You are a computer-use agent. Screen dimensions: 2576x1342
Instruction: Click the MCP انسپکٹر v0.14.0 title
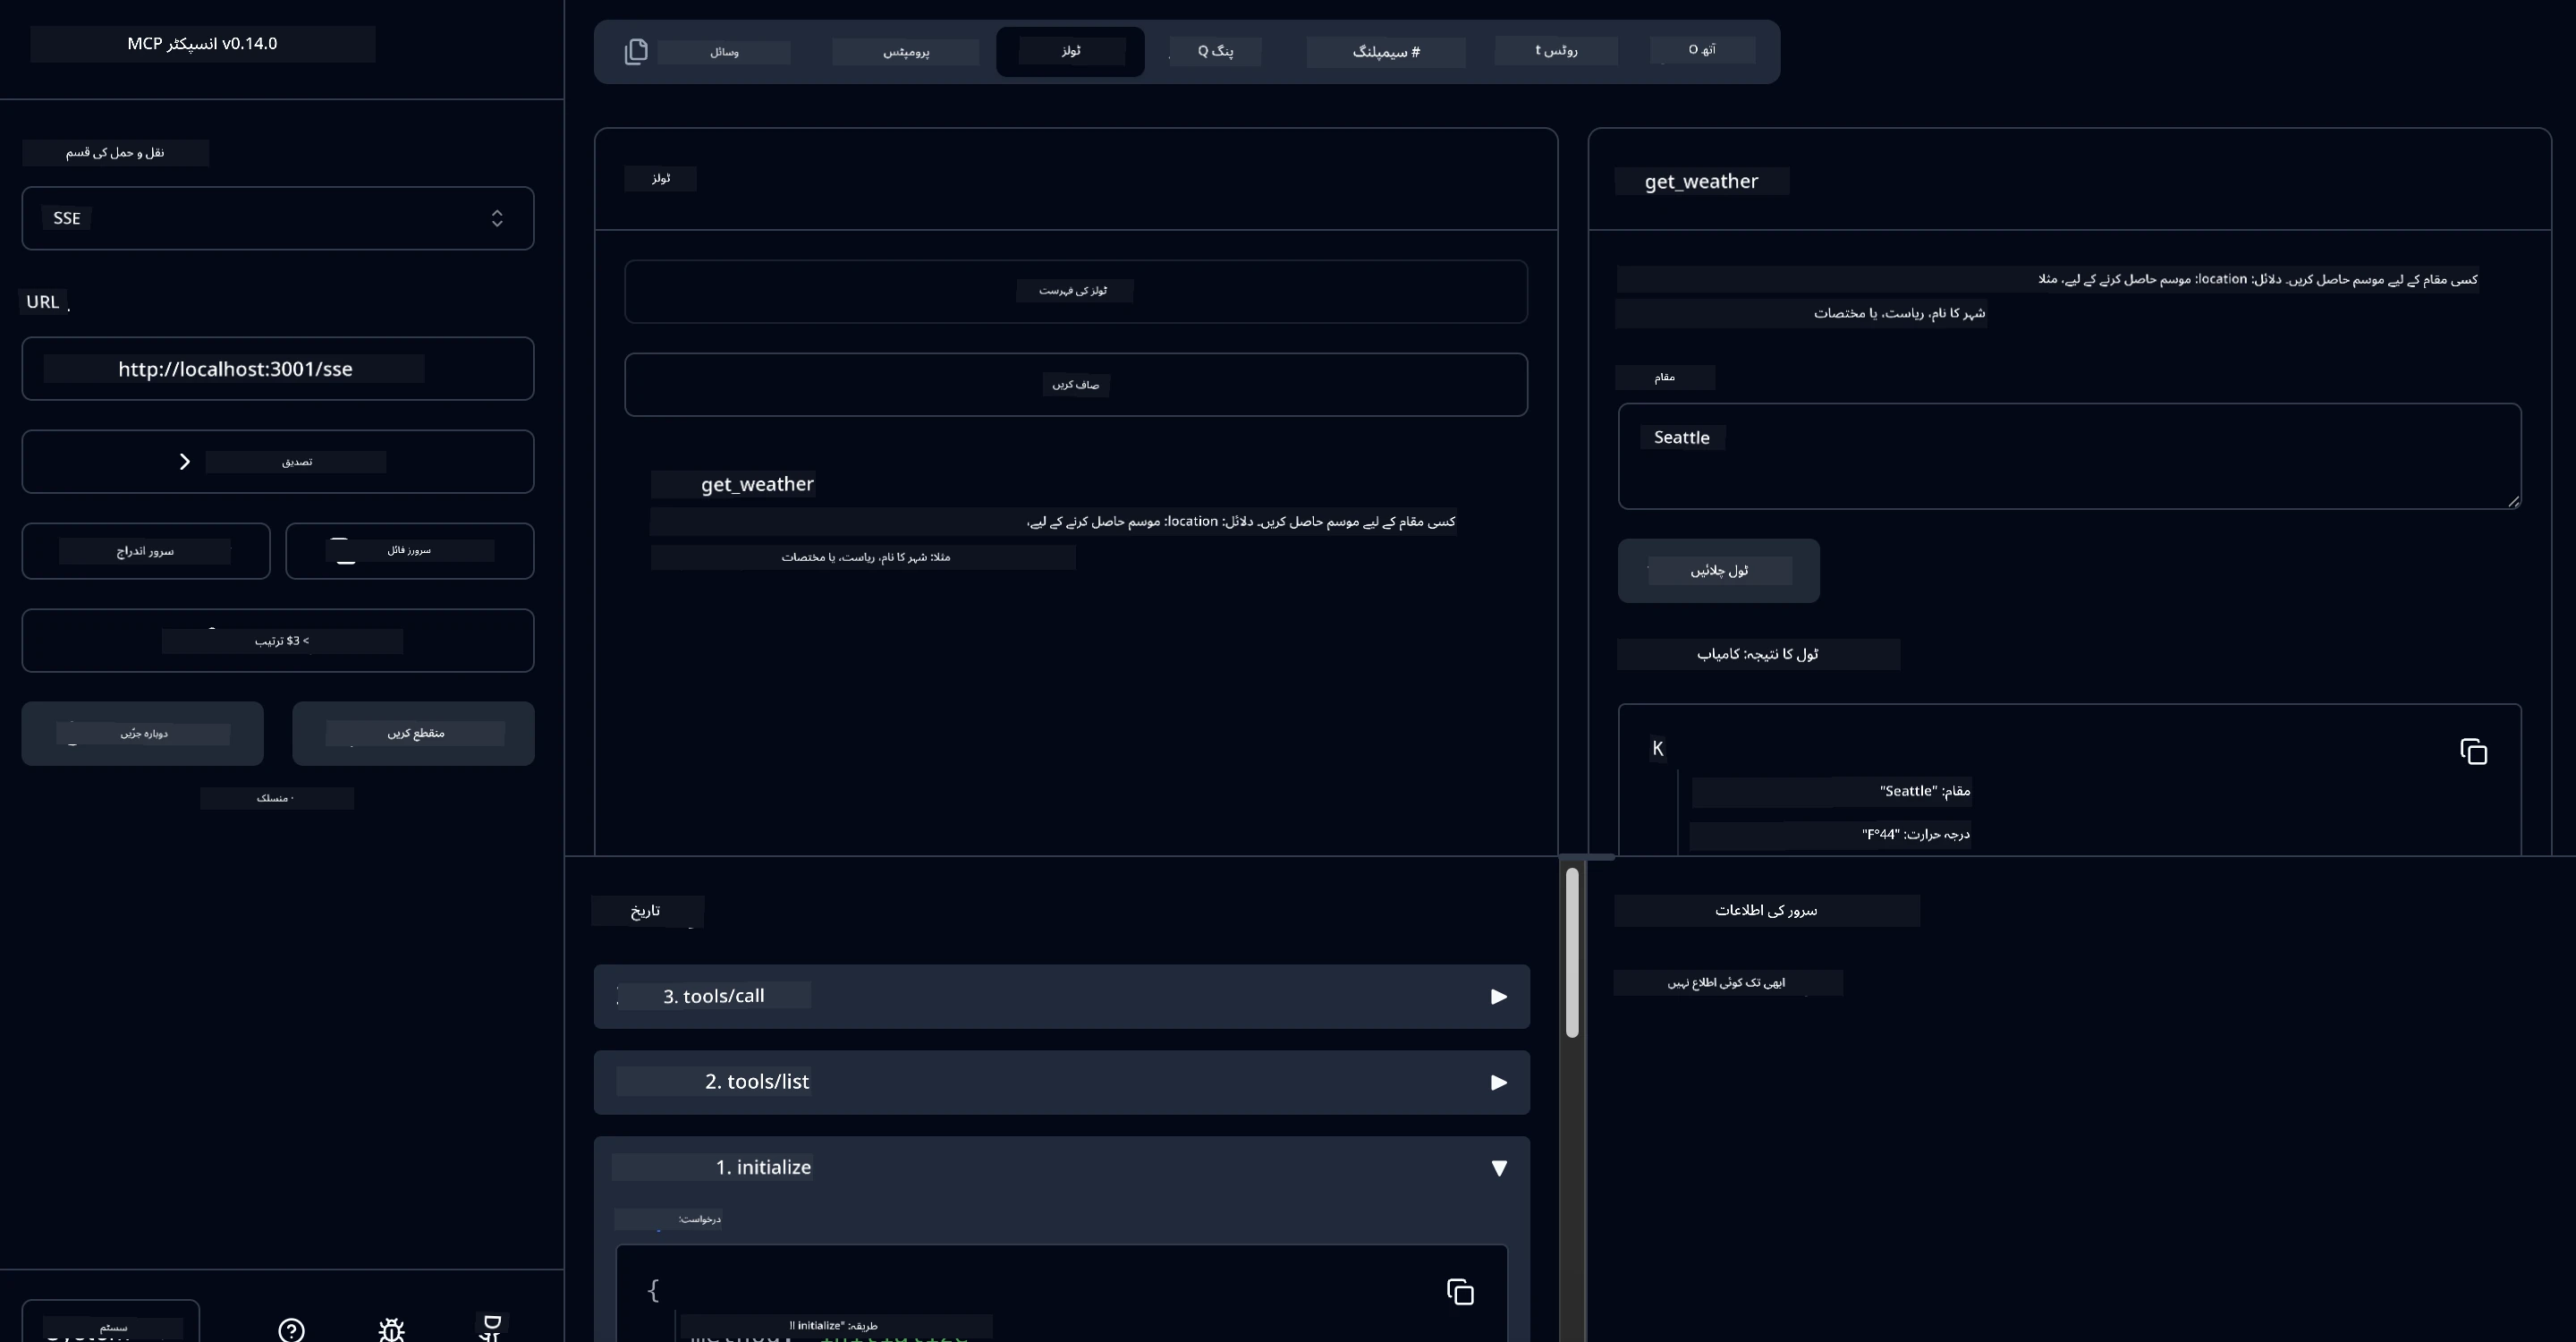click(x=202, y=44)
